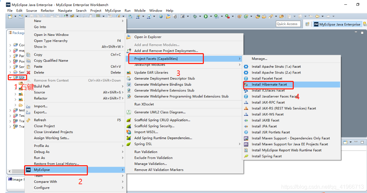Expand the Cor project tree node
Image resolution: width=367 pixels, height=193 pixels.
tap(10, 45)
